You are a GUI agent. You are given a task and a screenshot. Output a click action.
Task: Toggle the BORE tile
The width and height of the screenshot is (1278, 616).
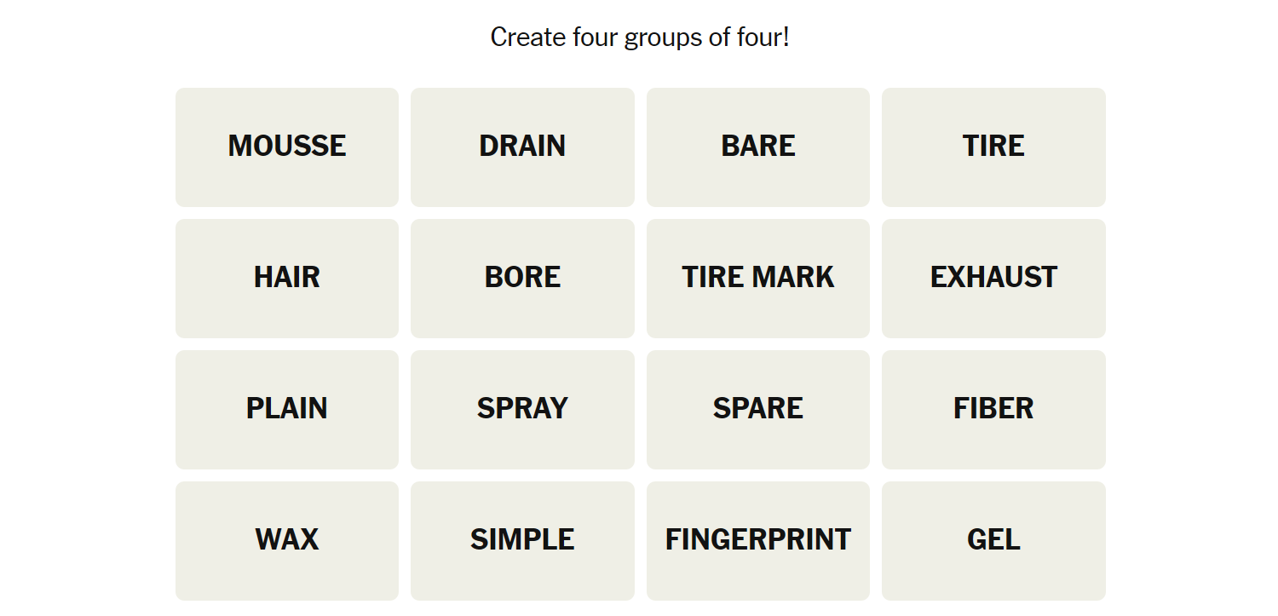522,278
